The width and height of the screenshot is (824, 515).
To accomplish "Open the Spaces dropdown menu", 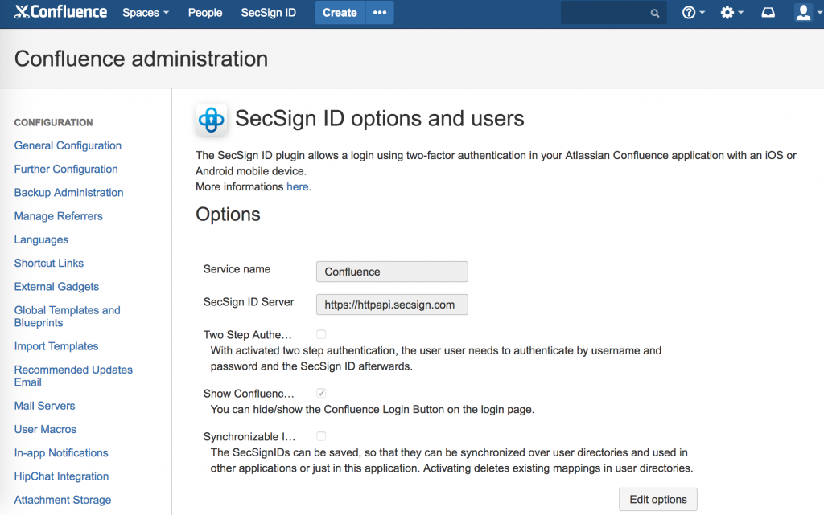I will (x=145, y=13).
